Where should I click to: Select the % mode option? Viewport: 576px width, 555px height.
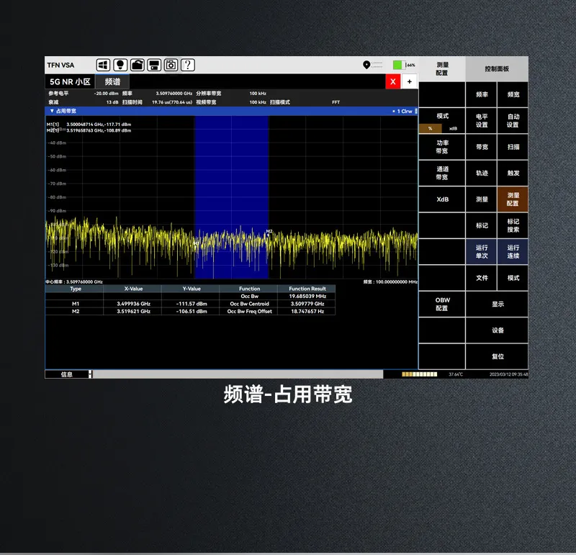[x=430, y=128]
